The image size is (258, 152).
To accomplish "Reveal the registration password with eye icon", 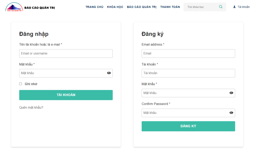I will pos(231,93).
